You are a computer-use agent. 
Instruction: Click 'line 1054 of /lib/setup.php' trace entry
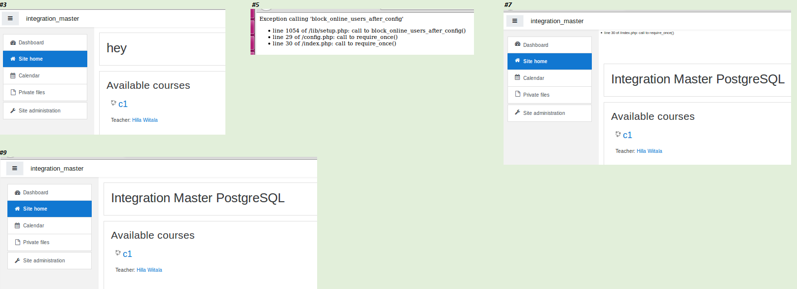coord(369,31)
